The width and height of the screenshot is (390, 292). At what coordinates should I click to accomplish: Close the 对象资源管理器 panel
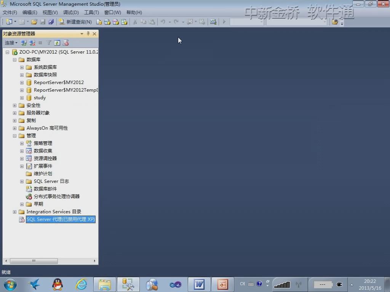(x=94, y=34)
